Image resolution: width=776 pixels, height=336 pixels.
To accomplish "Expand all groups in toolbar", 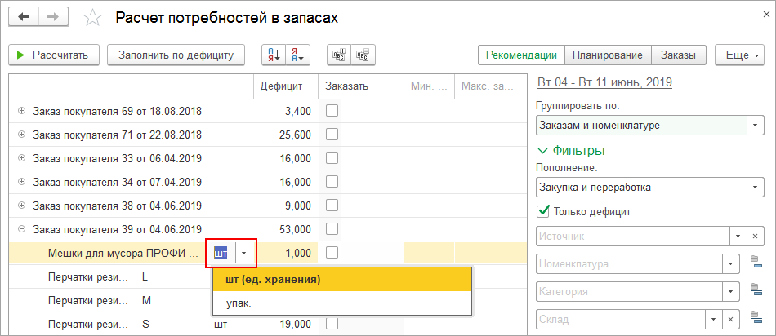I will tap(339, 55).
